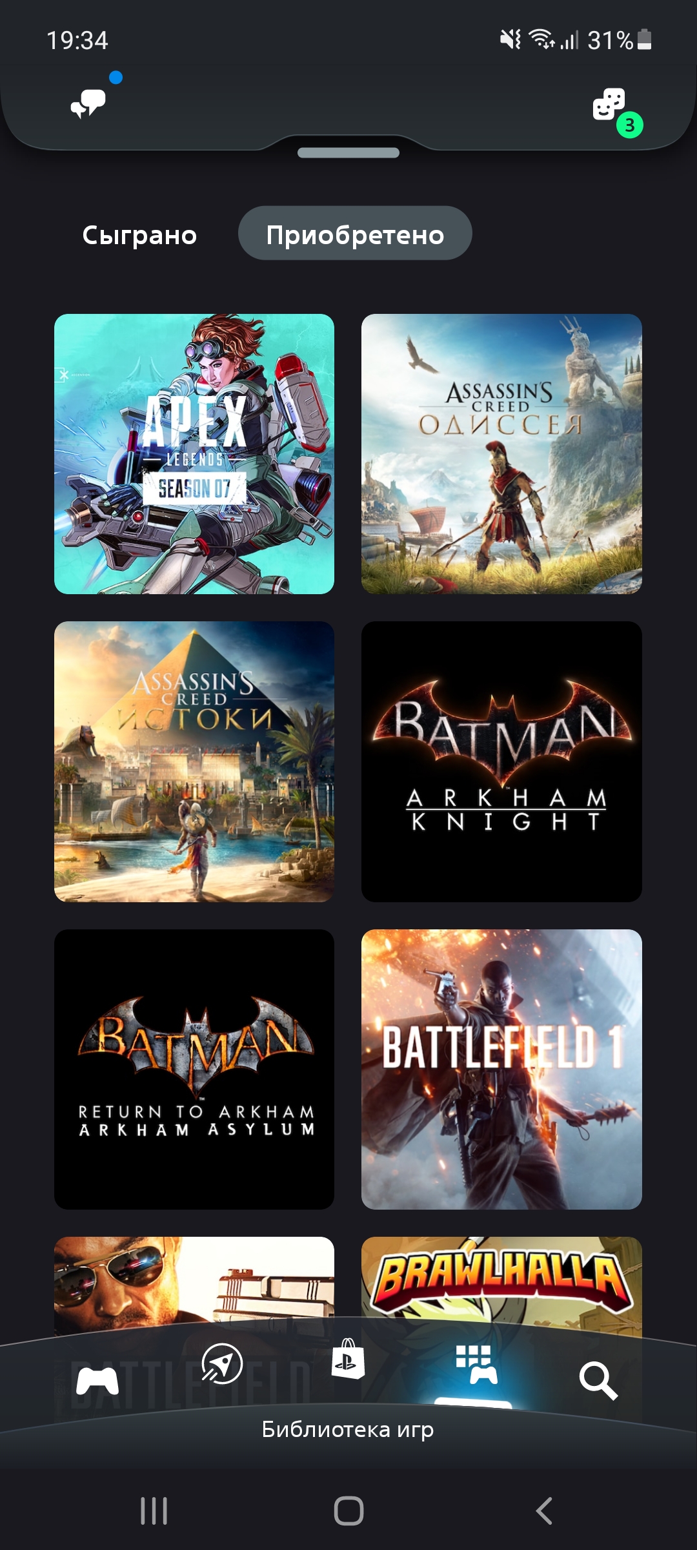Tap the Android home button

tap(348, 1511)
